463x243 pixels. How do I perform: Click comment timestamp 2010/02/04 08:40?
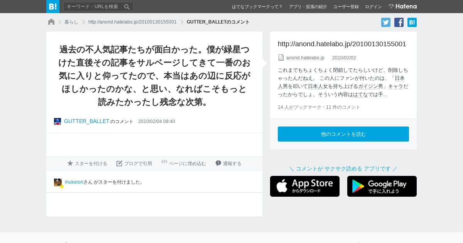point(157,121)
